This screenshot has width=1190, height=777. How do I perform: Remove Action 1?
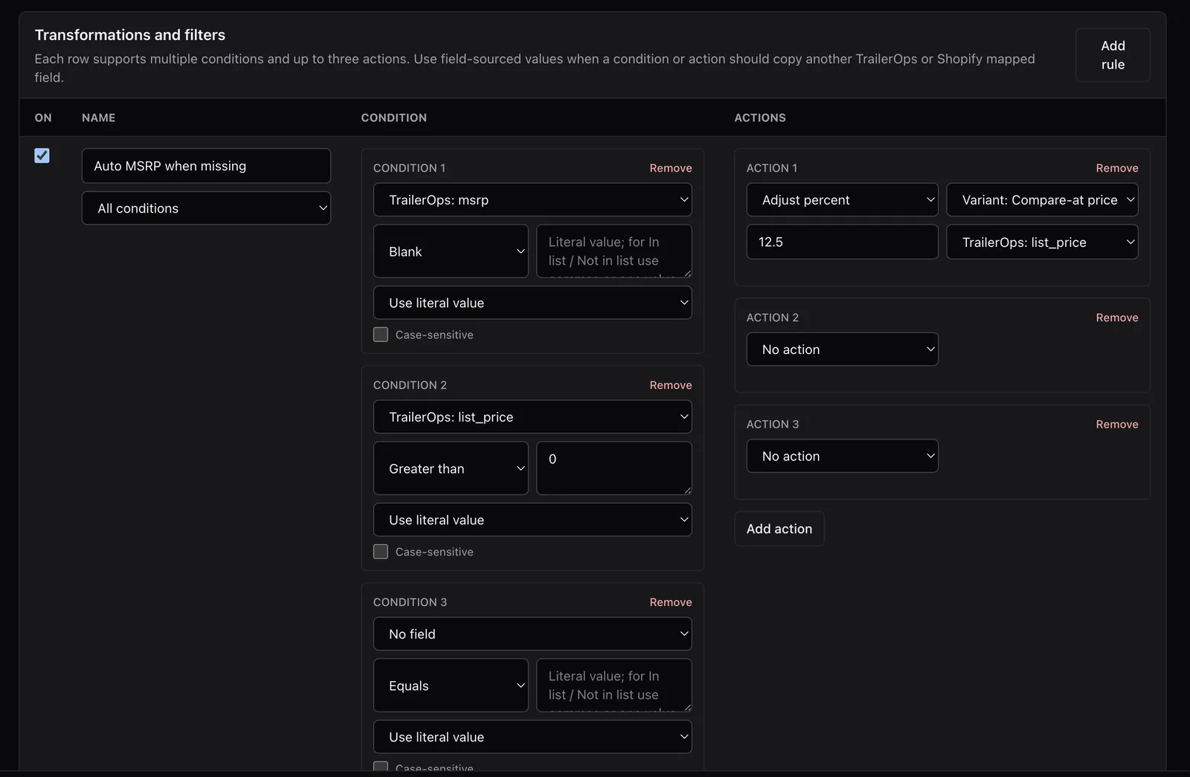(1117, 168)
